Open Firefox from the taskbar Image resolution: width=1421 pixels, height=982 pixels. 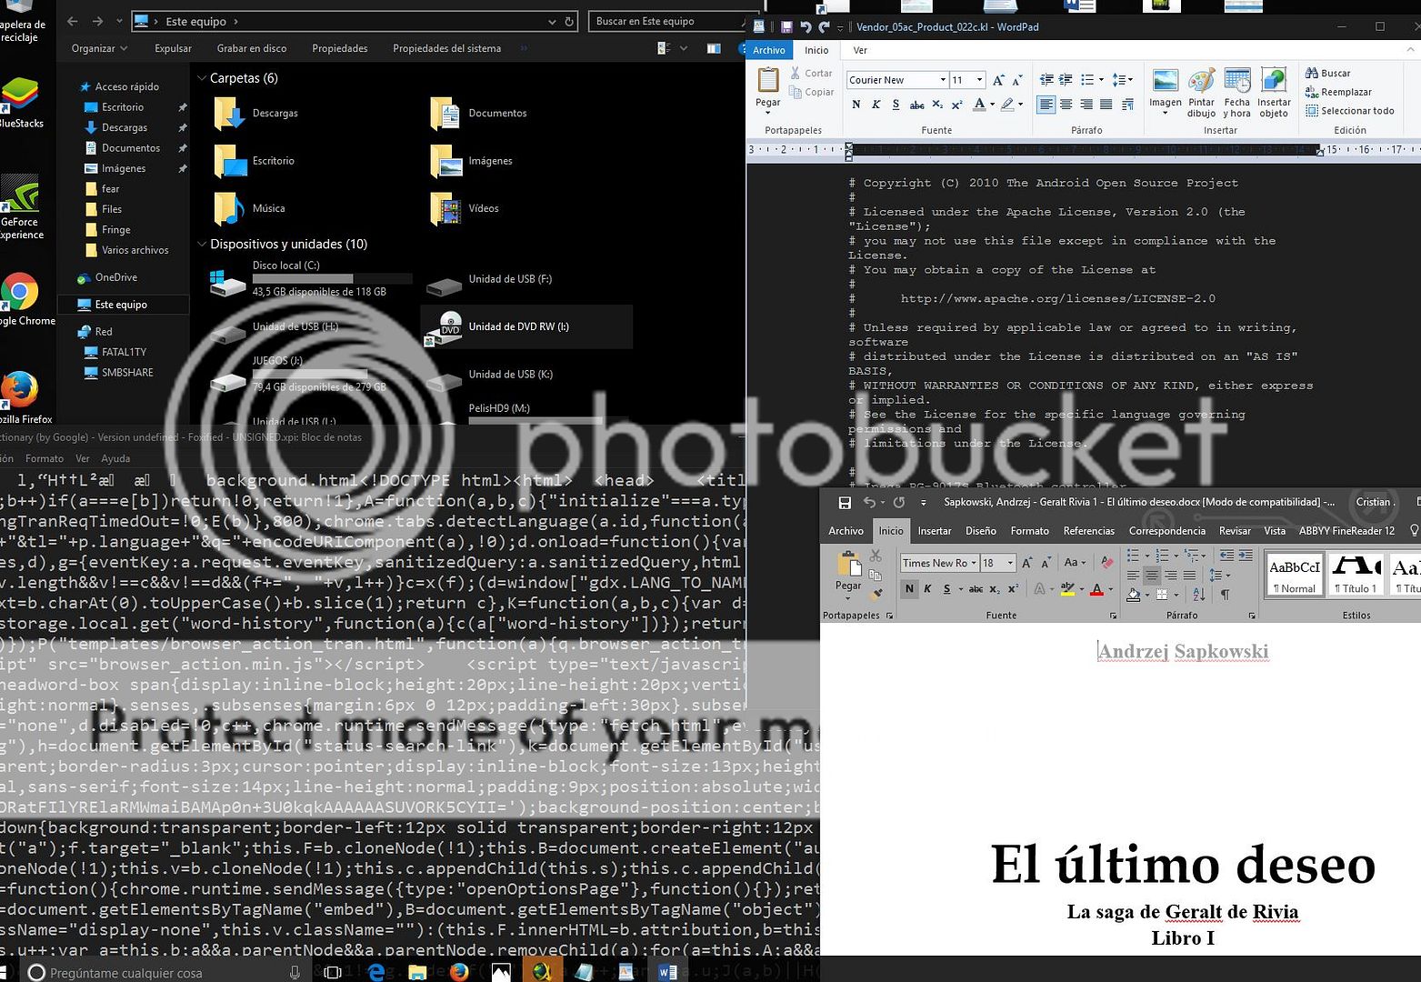[459, 972]
